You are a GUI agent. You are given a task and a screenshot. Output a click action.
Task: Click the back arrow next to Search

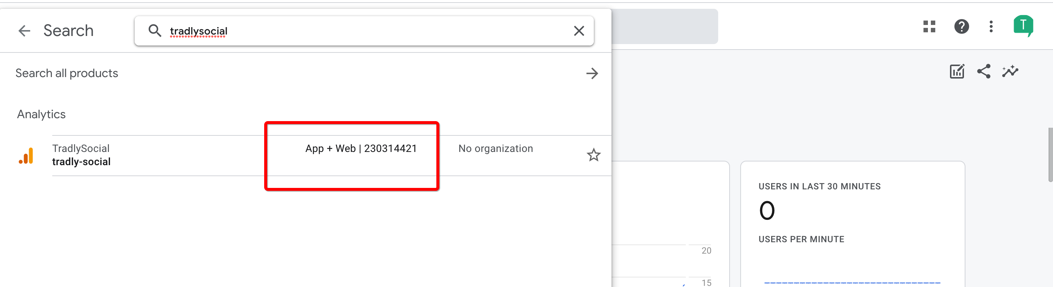(x=25, y=31)
